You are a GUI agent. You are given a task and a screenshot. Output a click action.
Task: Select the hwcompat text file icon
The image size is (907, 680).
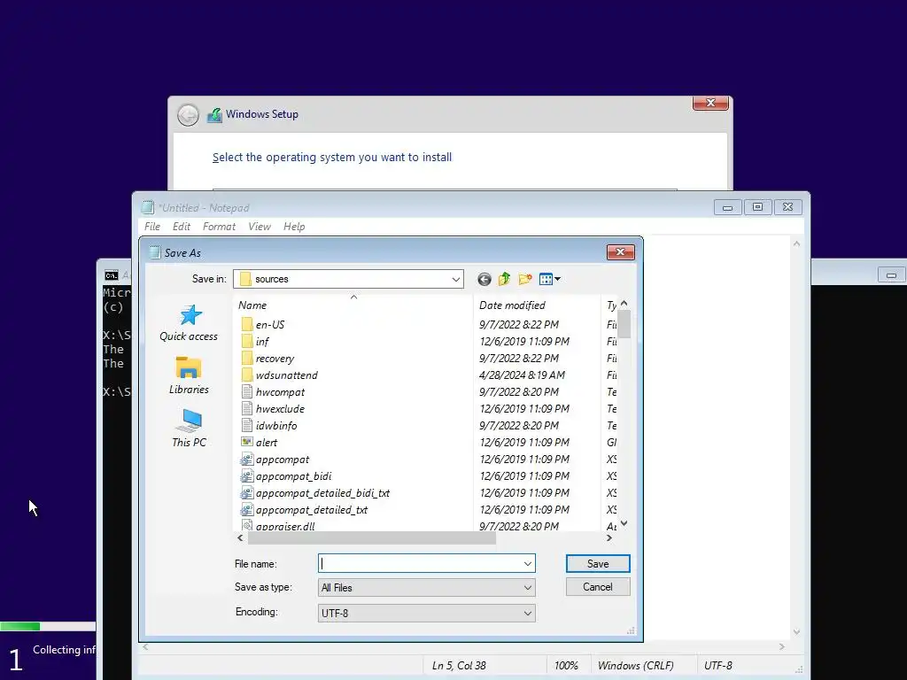coord(247,391)
